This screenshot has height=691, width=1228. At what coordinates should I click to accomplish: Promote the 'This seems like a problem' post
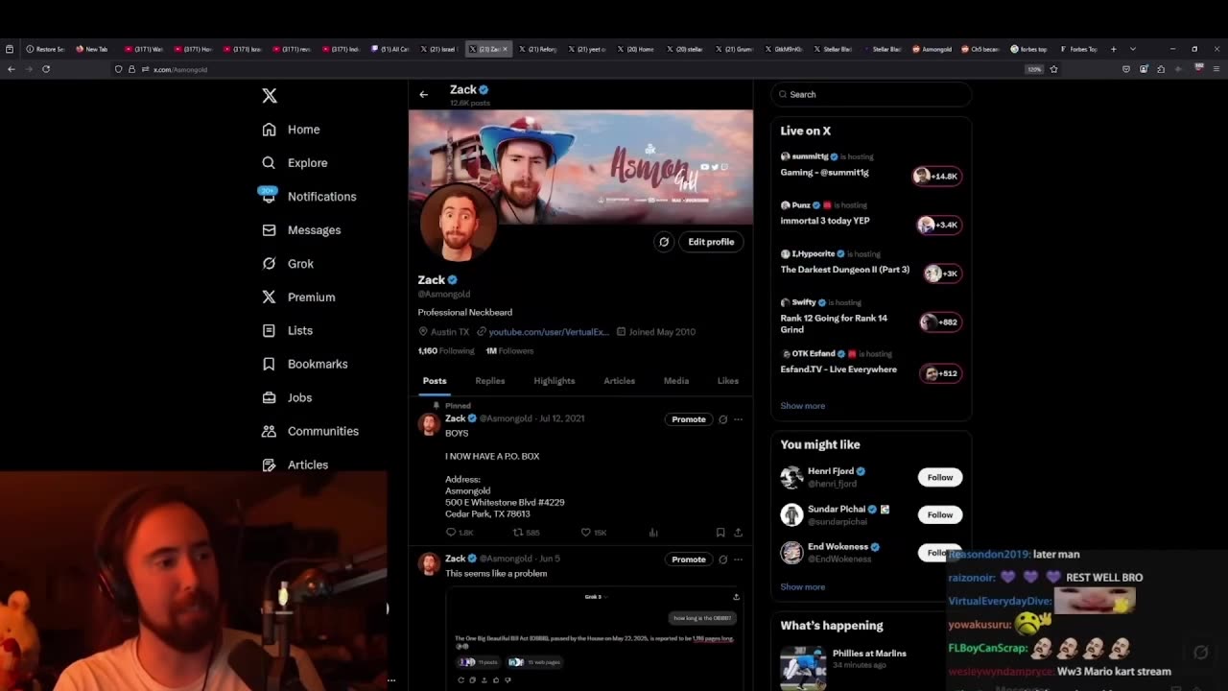[x=689, y=560]
